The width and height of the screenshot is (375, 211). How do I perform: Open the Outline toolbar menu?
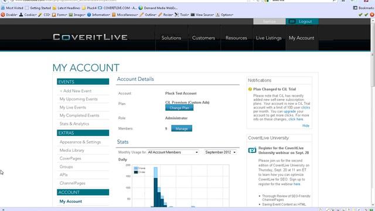(x=148, y=15)
